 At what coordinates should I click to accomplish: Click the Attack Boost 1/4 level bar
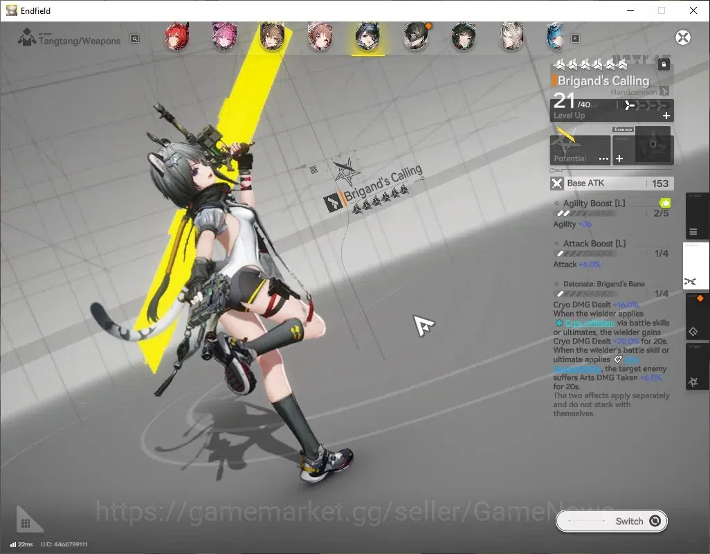tap(585, 253)
